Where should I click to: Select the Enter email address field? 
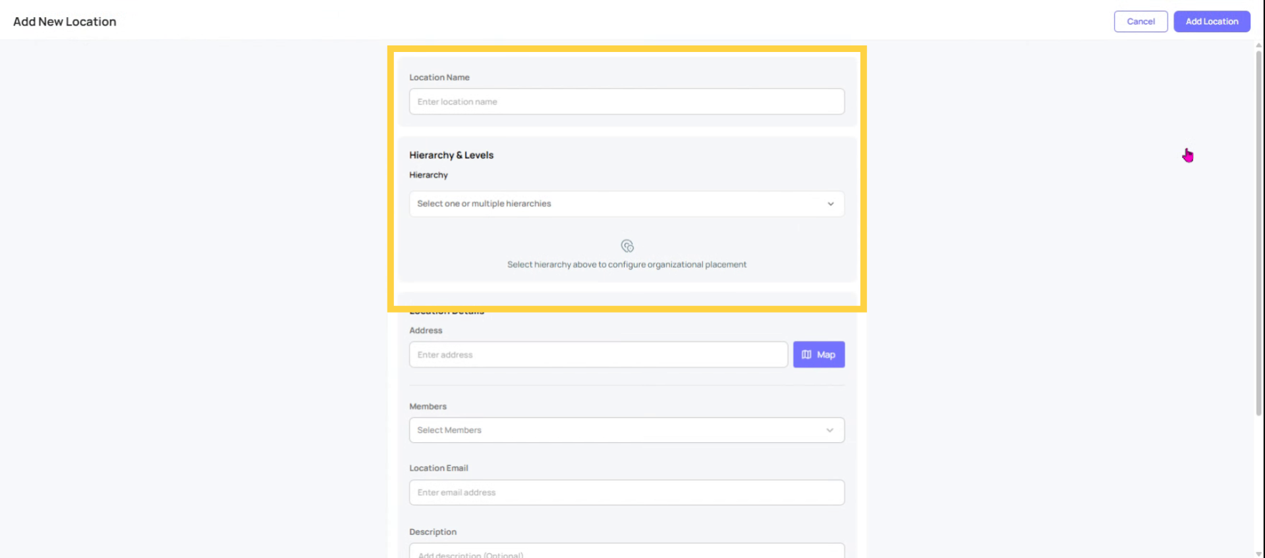tap(626, 493)
